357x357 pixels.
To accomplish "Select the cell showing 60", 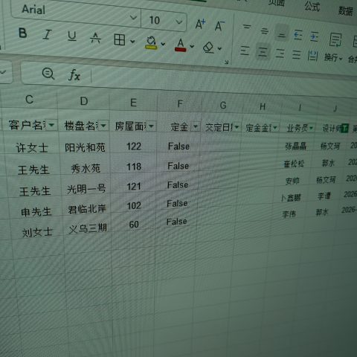I will point(134,225).
